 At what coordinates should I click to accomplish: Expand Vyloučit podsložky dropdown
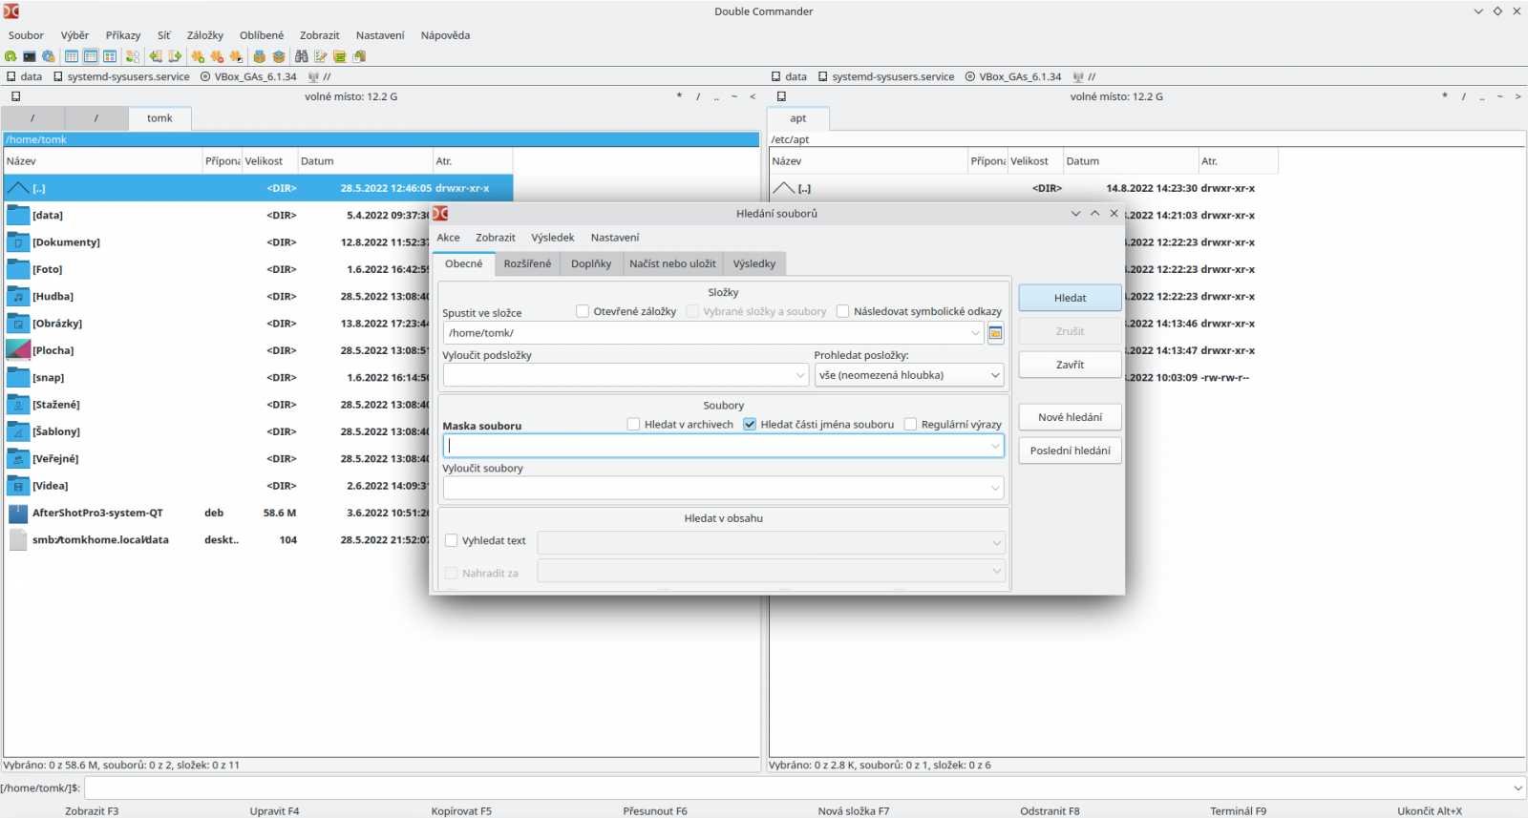tap(800, 375)
